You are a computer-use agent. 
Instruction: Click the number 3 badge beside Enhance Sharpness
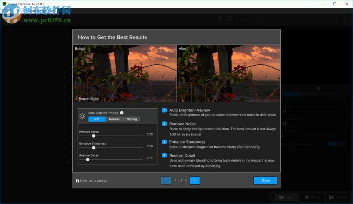(x=164, y=142)
